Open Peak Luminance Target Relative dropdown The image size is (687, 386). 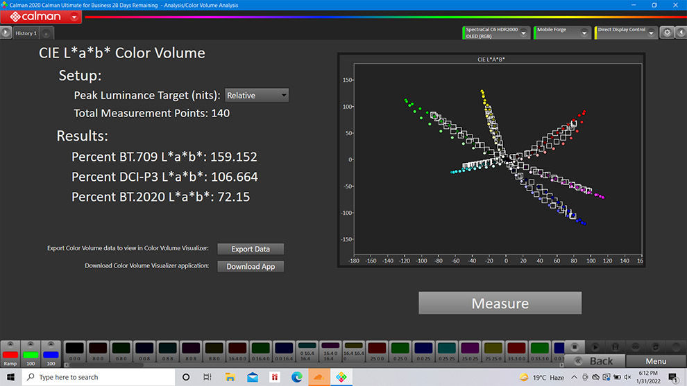click(257, 96)
